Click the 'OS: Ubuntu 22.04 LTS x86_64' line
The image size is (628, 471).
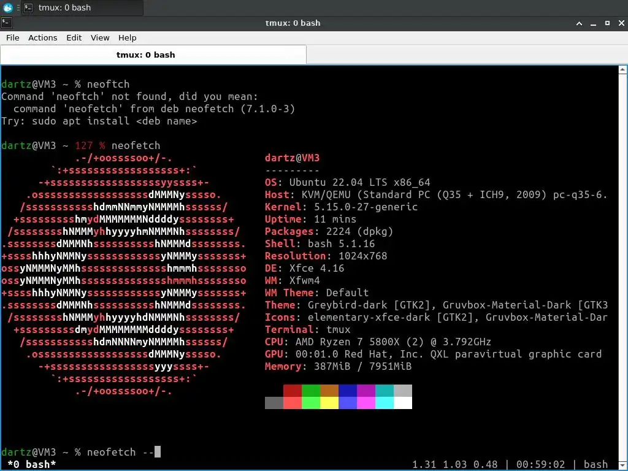pyautogui.click(x=347, y=183)
